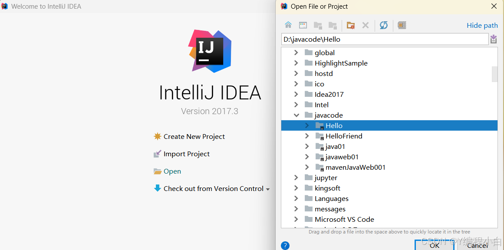504x250 pixels.
Task: Click the file tree vertical scrollbar
Action: 495,74
